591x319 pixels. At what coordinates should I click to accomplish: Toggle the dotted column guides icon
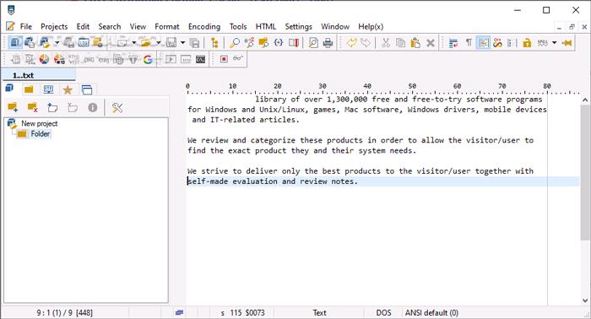pyautogui.click(x=512, y=42)
